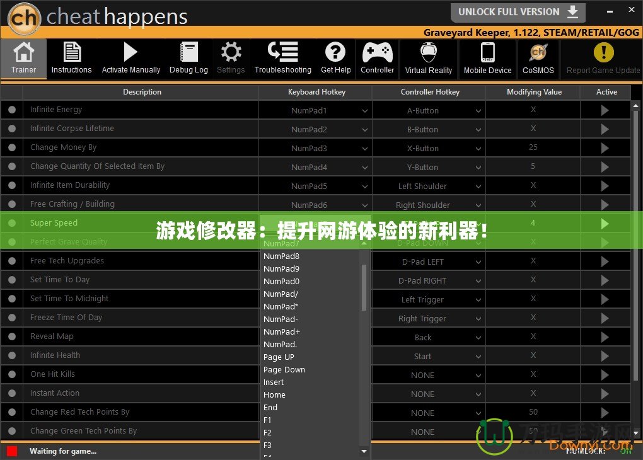Screen dimensions: 643x460
Task: Choose Page Down from the hotkey list
Action: pos(284,370)
